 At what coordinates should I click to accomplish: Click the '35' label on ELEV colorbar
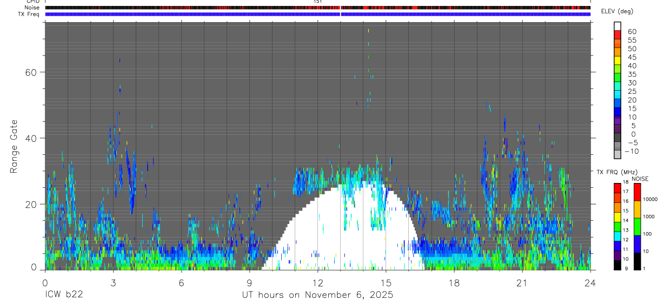pyautogui.click(x=631, y=74)
